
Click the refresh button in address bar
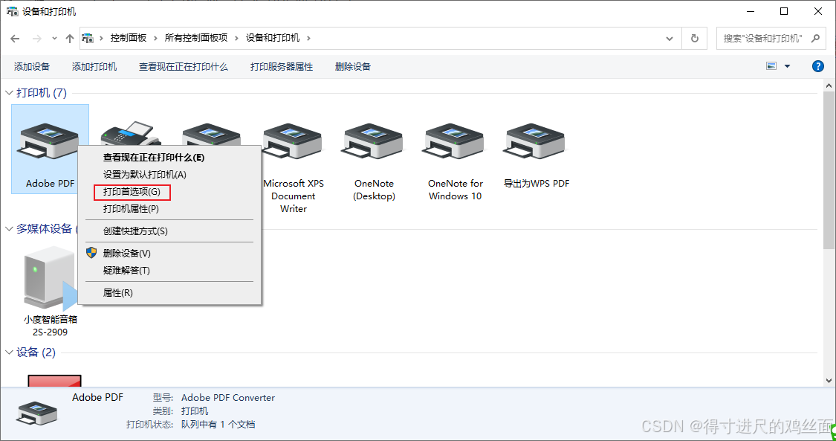coord(694,39)
